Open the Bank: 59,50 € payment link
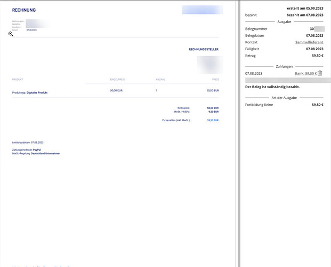 point(305,73)
